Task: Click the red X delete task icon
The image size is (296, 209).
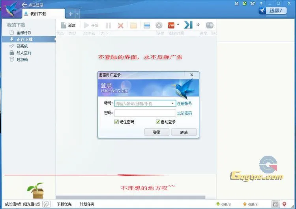Action: [120, 25]
